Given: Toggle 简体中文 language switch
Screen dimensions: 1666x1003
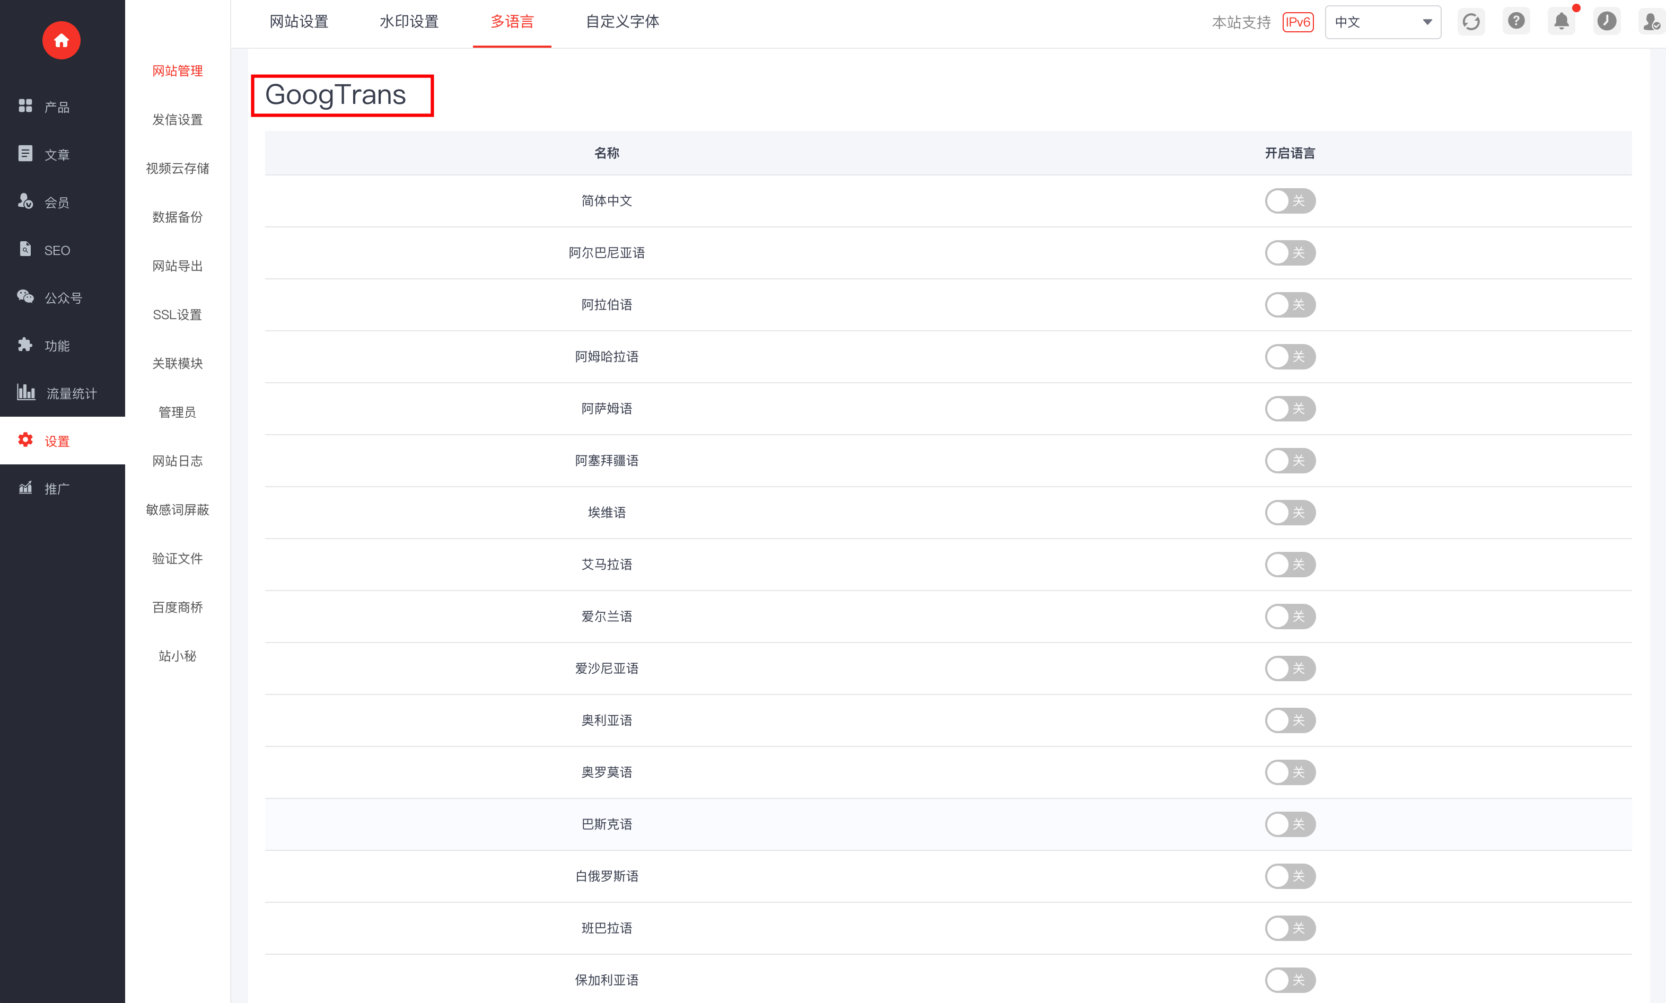Looking at the screenshot, I should coord(1290,201).
